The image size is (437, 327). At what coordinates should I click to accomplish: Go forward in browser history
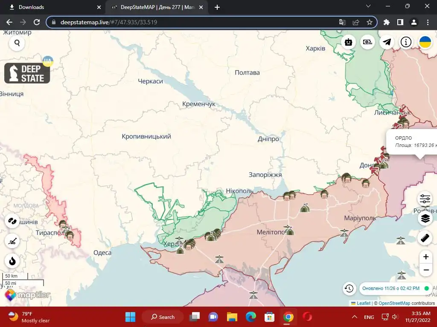pyautogui.click(x=23, y=22)
